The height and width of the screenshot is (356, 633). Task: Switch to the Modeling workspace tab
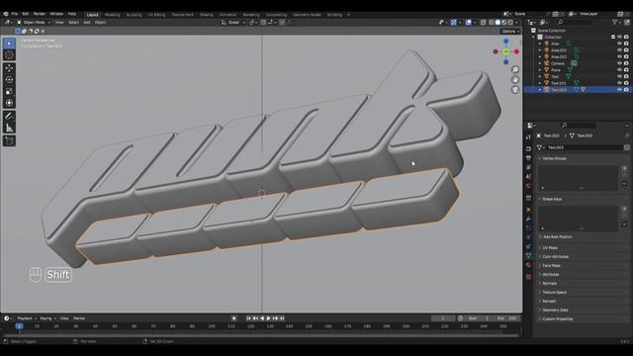112,15
